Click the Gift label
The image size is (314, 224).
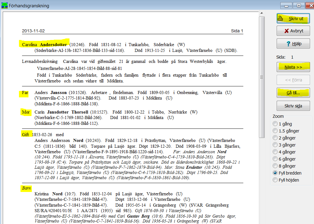pyautogui.click(x=25, y=135)
